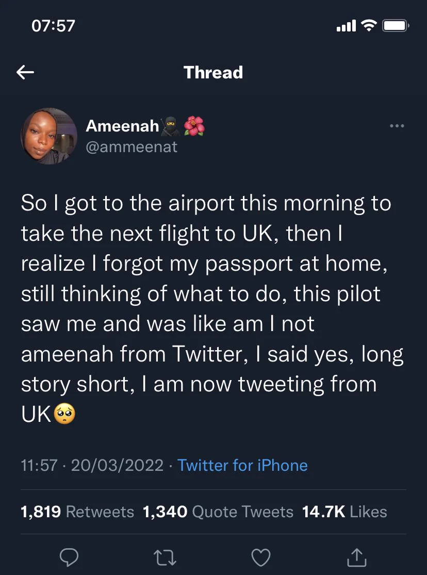Open the @ammeenat handle
Screen dimensions: 427x575
[132, 147]
